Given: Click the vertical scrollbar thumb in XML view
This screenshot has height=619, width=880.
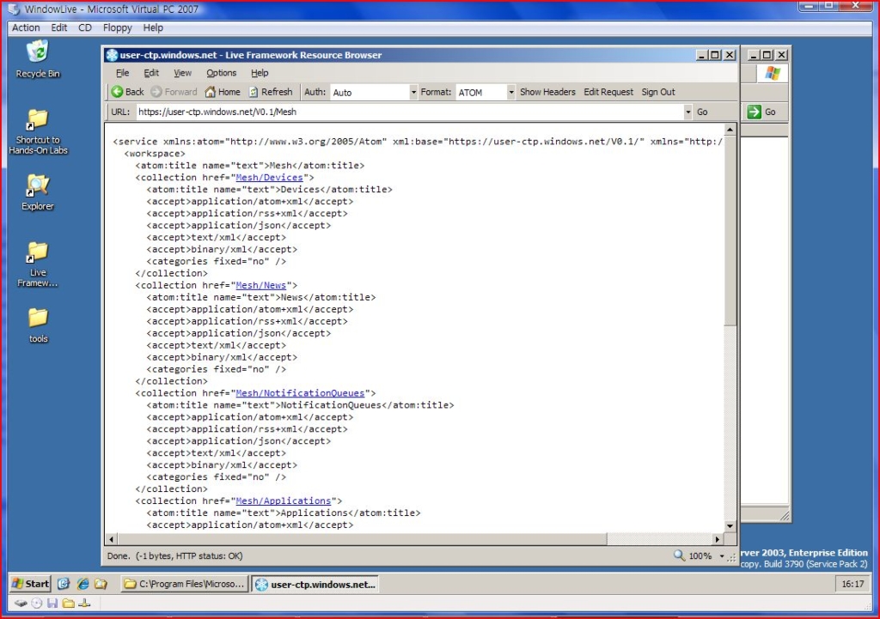Looking at the screenshot, I should point(730,230).
